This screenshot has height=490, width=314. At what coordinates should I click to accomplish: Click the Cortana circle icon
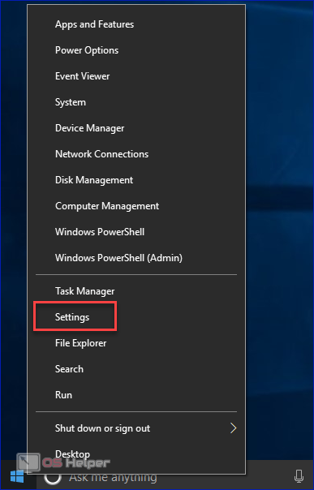53,477
